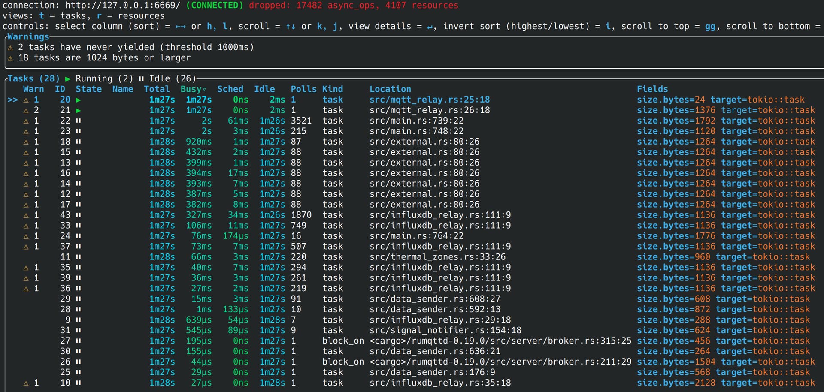
Task: Select location src/data_sender.rs:608:27
Action: (x=435, y=299)
